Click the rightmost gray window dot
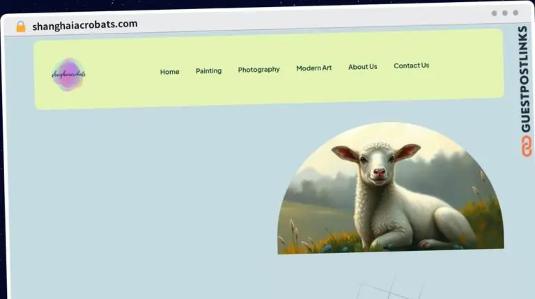Image resolution: width=535 pixels, height=299 pixels. pos(515,13)
